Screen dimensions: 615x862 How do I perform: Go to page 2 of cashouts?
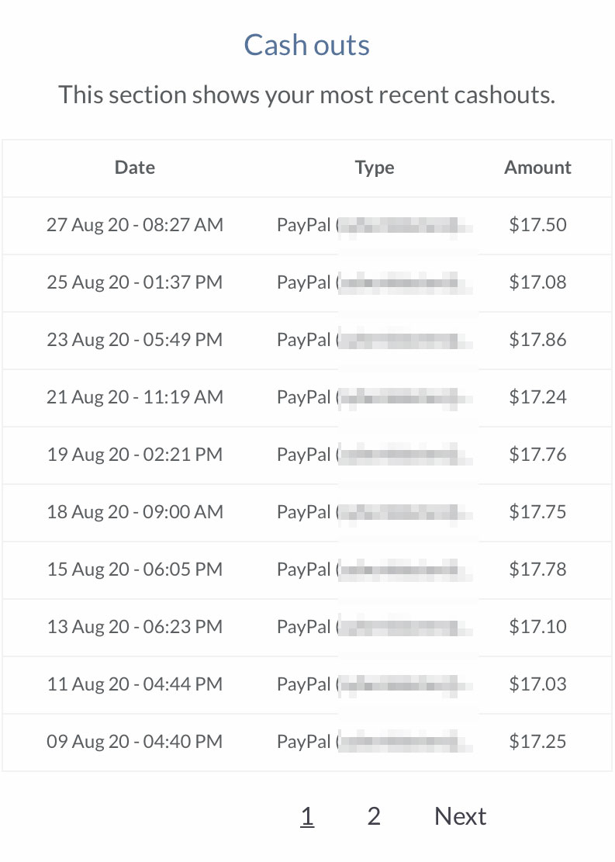(374, 816)
